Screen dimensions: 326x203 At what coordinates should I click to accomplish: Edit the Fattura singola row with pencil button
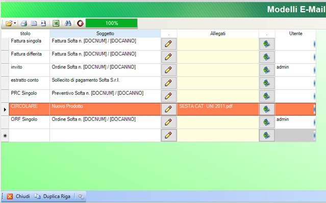pyautogui.click(x=169, y=44)
